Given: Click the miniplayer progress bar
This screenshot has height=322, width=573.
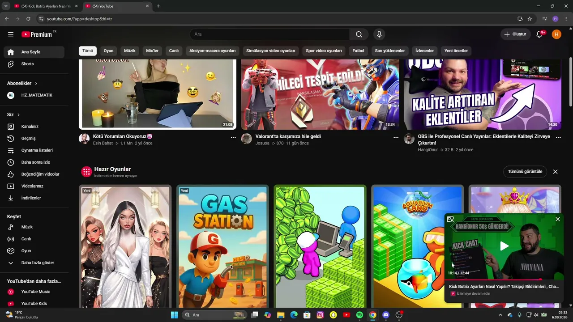Looking at the screenshot, I should point(504,279).
